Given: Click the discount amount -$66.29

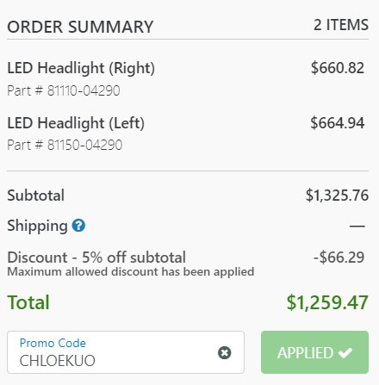Looking at the screenshot, I should [x=339, y=257].
